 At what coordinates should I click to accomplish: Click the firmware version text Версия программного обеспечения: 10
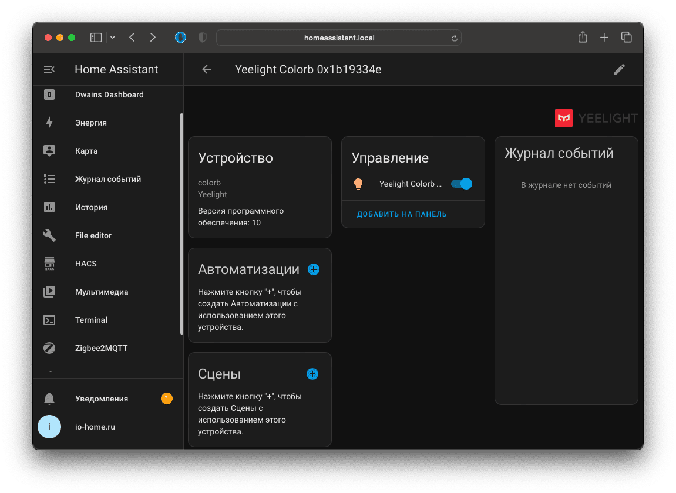[241, 217]
